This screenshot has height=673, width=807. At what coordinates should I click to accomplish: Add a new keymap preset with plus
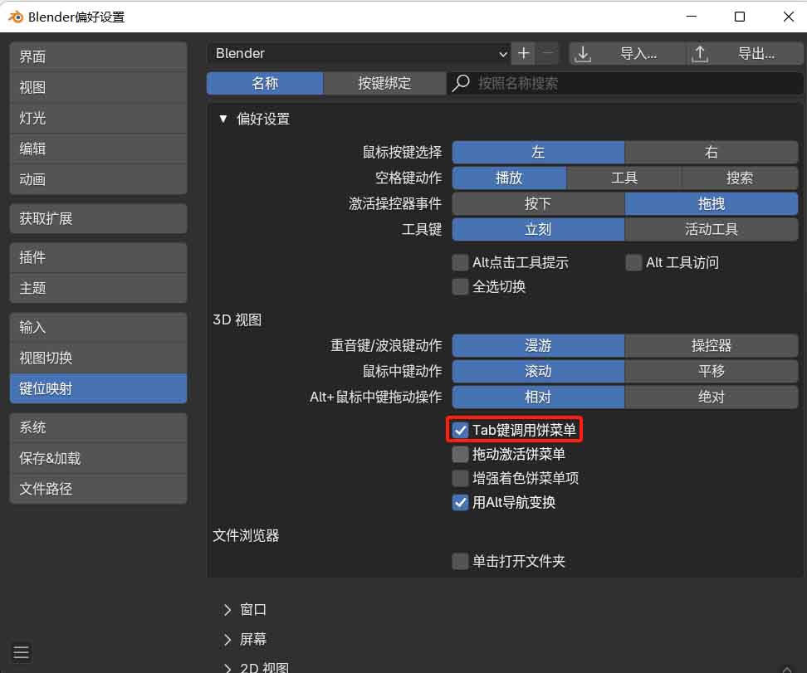(523, 53)
